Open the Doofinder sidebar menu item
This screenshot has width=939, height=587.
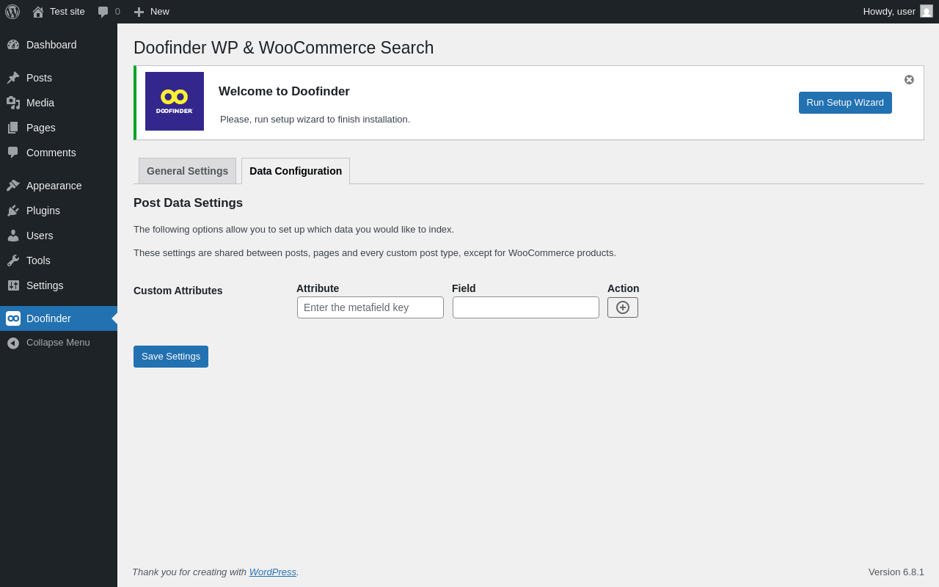48,318
